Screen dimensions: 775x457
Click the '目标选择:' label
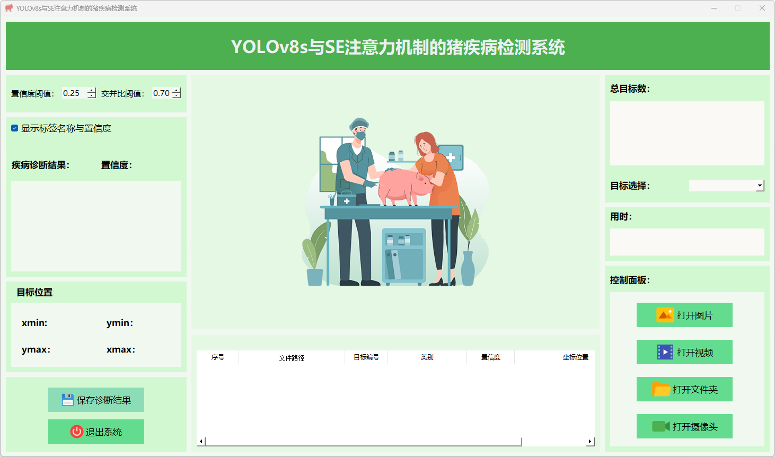630,186
